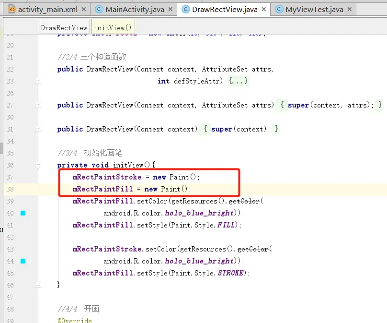
Task: Click the DrawRectView breadcrumb
Action: (64, 27)
